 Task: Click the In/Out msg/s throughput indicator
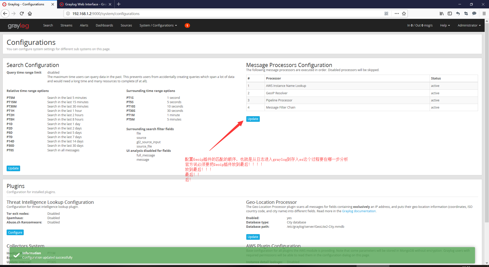click(x=420, y=25)
